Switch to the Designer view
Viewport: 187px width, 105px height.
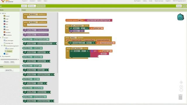pos(179,6)
